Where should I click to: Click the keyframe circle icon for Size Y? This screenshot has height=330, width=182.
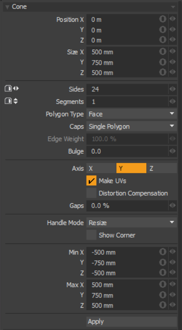tap(163, 62)
